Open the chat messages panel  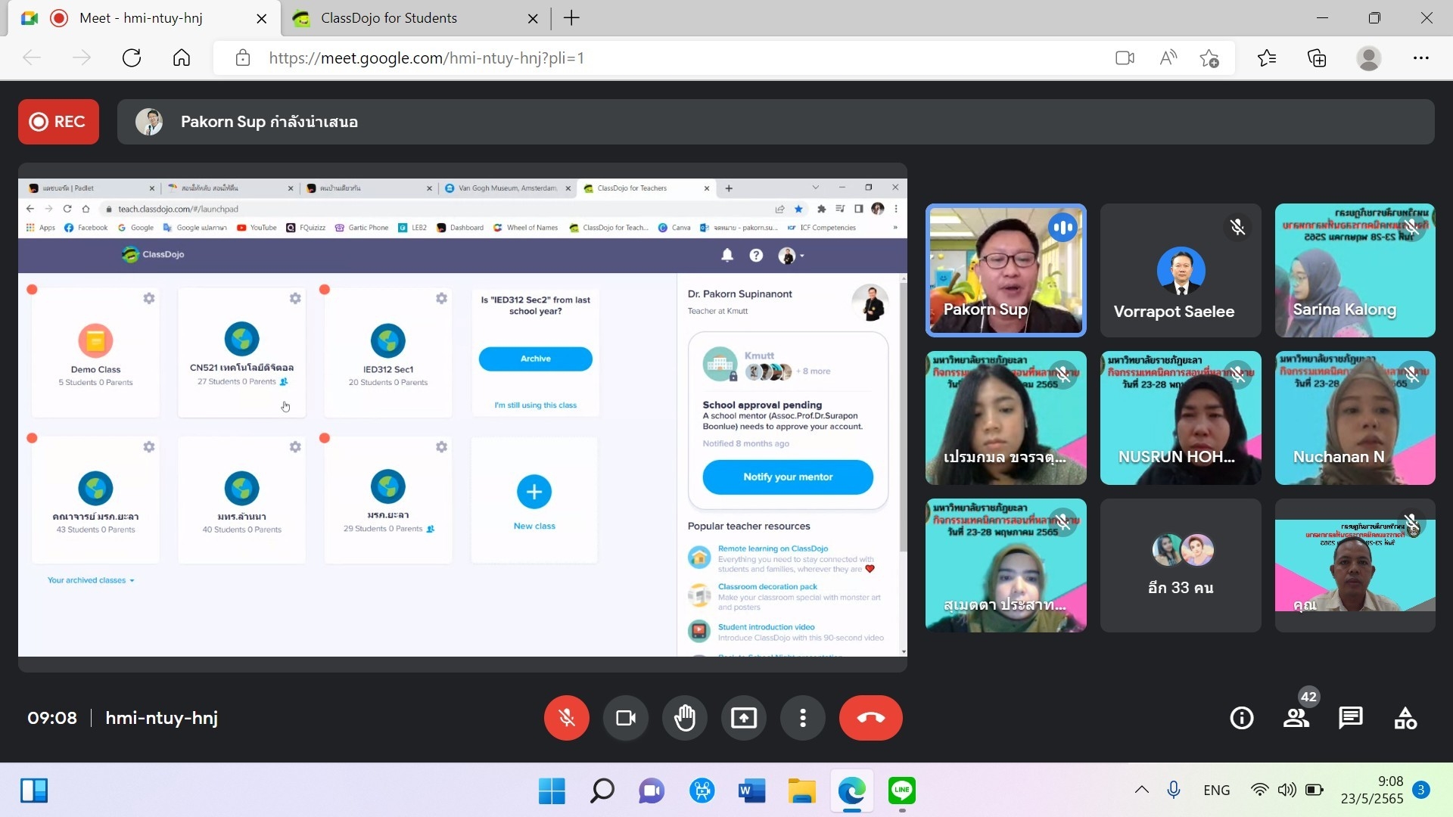point(1350,717)
